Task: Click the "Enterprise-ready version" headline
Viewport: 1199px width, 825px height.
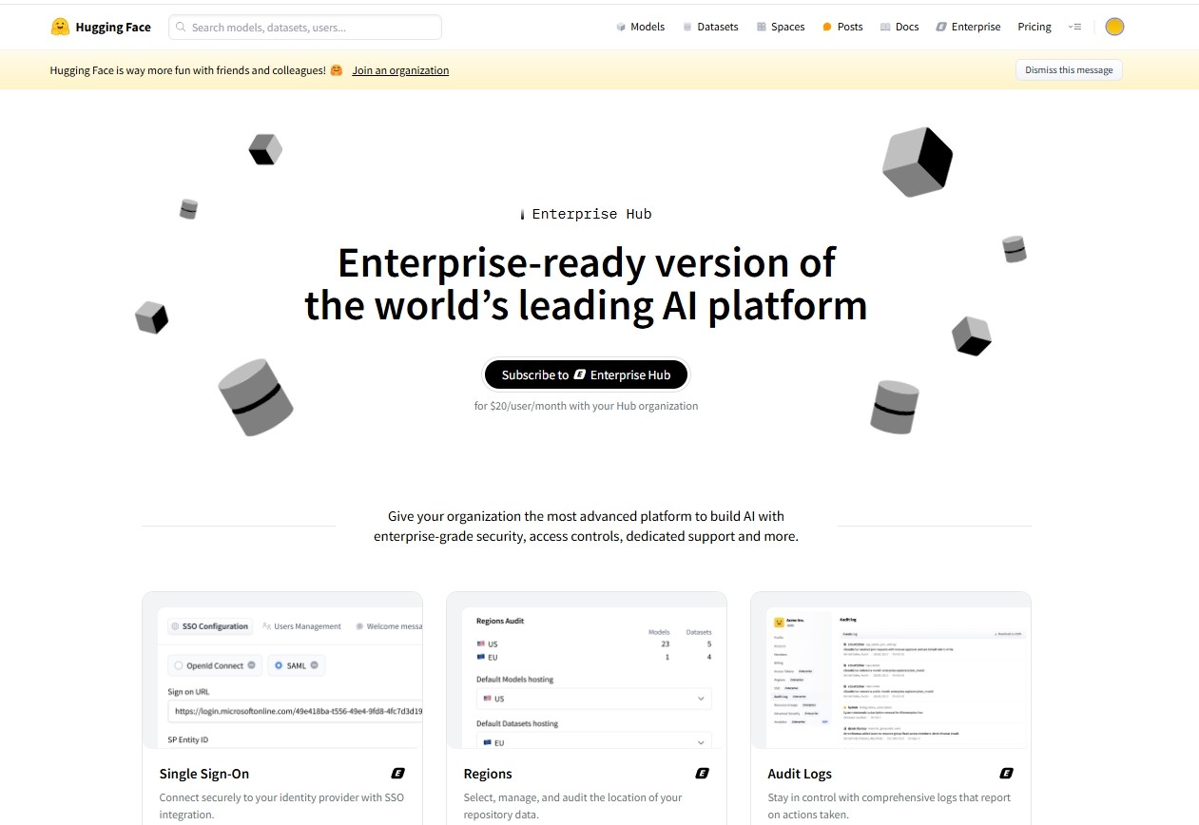Action: (586, 284)
